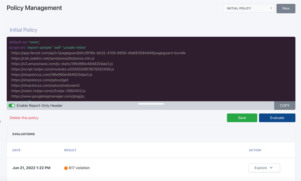
Task: Click the script-src directive line
Action: point(48,47)
